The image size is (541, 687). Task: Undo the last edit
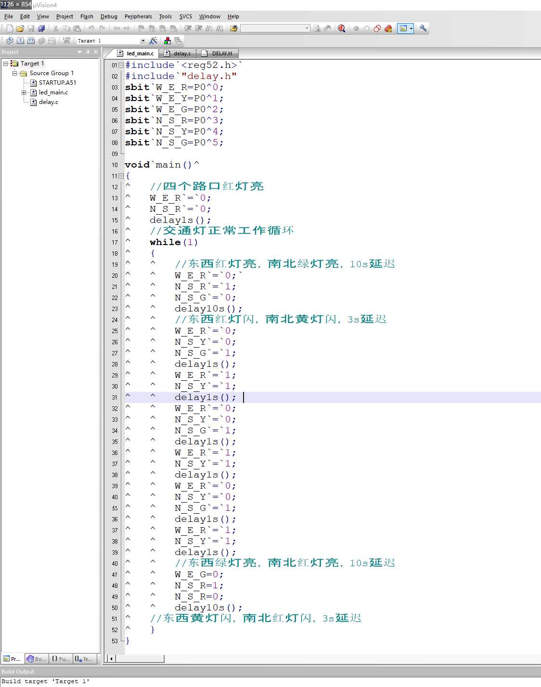point(91,28)
